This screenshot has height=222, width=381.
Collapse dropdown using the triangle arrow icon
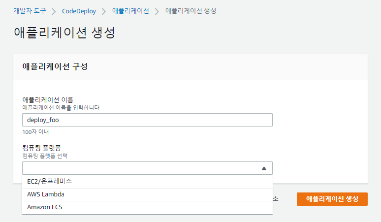click(x=264, y=168)
